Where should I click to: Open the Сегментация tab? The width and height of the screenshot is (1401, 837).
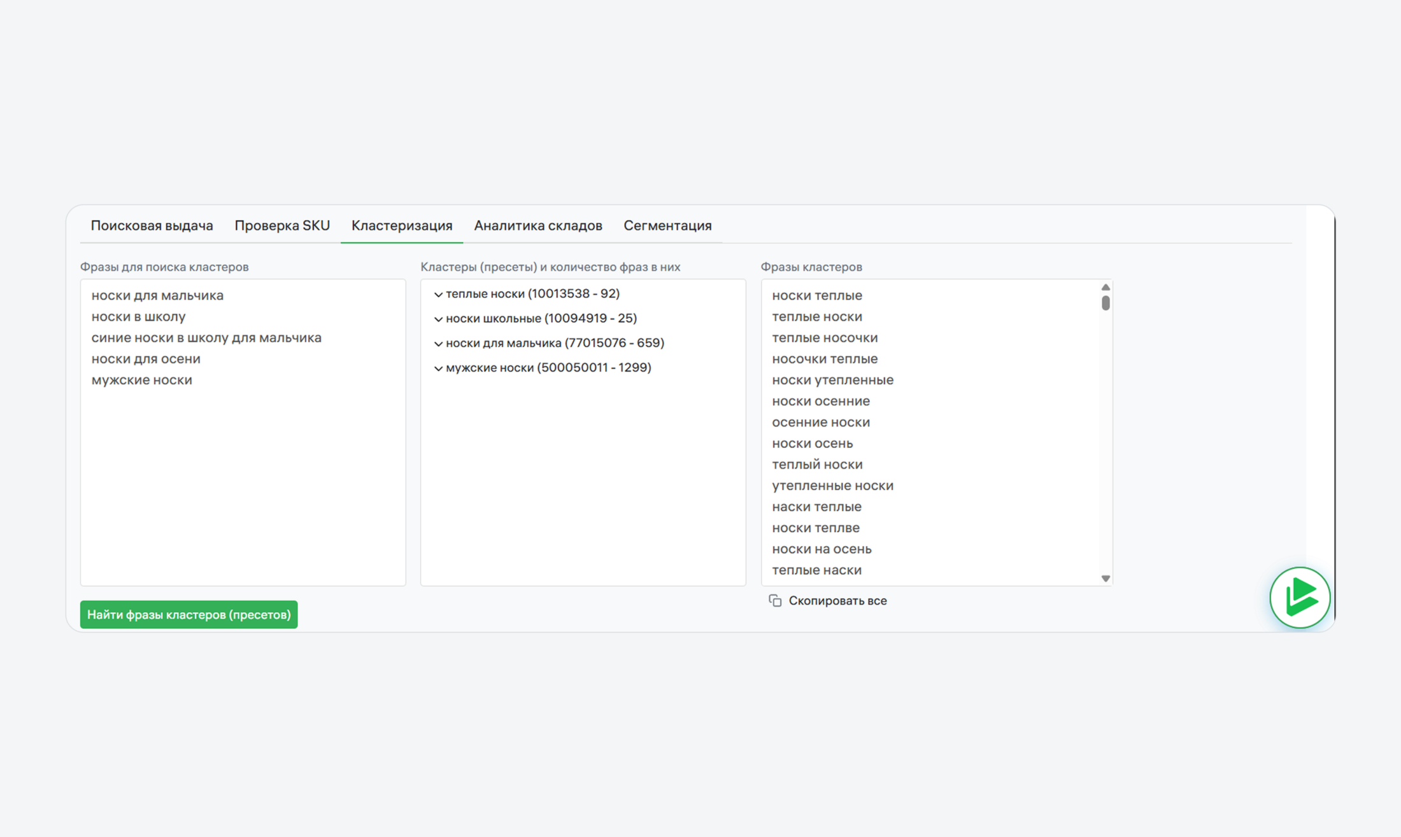668,225
